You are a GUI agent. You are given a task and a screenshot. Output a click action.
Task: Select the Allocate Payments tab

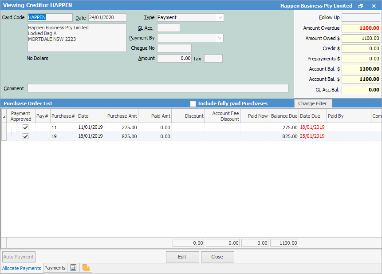point(22,268)
